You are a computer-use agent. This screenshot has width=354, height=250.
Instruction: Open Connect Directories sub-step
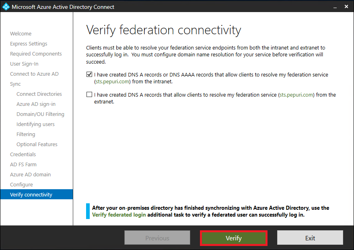point(39,94)
